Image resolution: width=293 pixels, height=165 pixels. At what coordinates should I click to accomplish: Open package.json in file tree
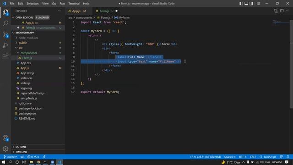(x=38, y=114)
